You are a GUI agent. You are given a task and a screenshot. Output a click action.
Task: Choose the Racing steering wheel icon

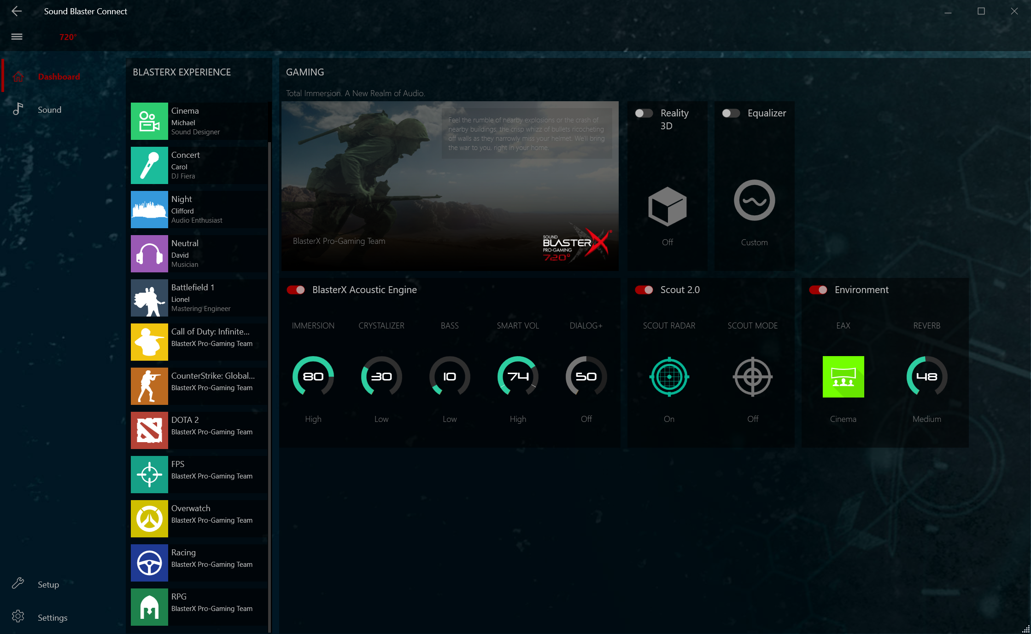pyautogui.click(x=149, y=563)
